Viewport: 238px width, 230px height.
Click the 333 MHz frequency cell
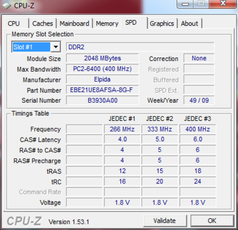160,129
